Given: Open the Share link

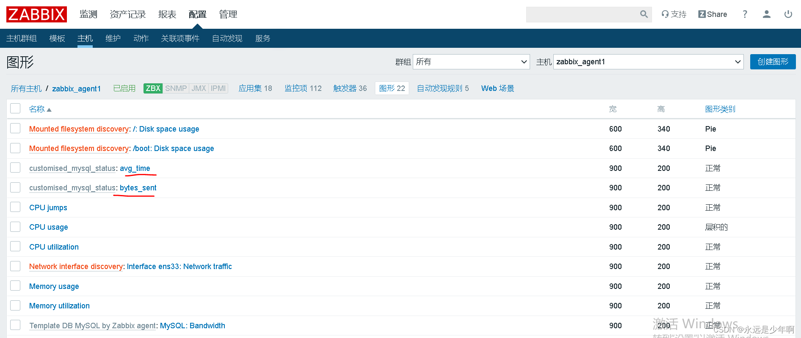Looking at the screenshot, I should click(x=713, y=14).
